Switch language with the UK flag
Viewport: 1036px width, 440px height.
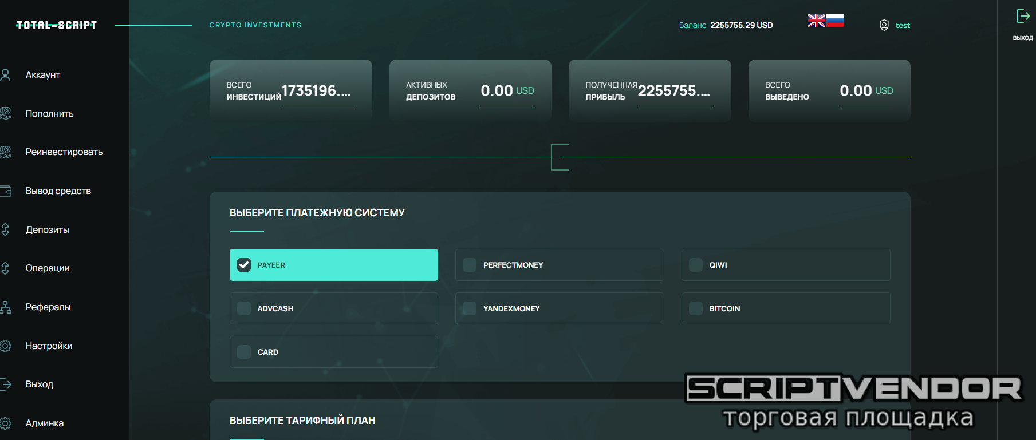[817, 21]
